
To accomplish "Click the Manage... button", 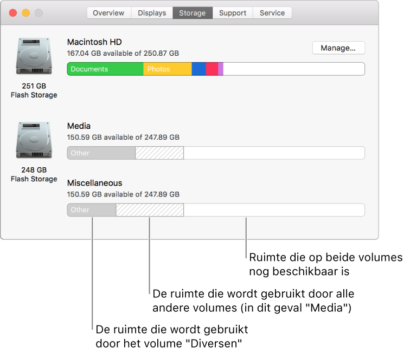I will click(338, 48).
